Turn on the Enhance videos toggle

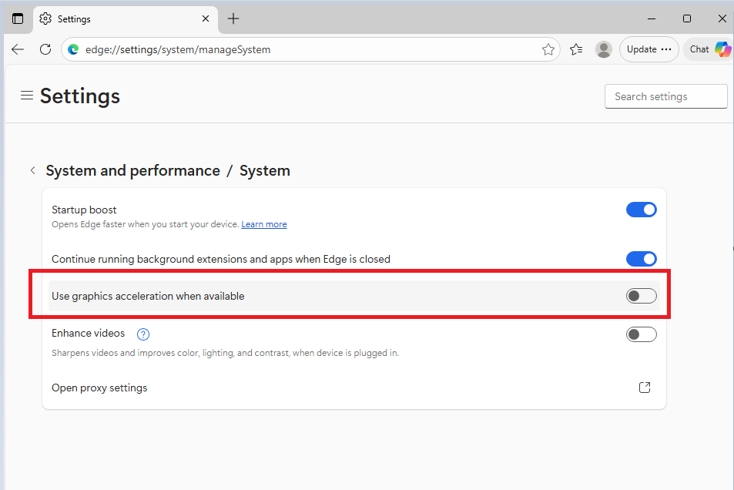pyautogui.click(x=641, y=334)
